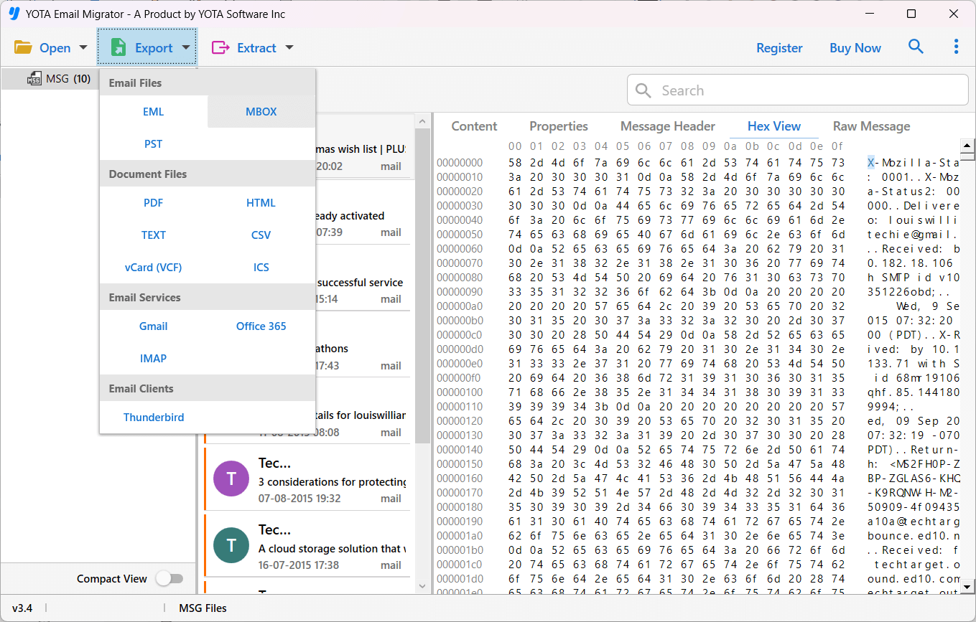Click inside the Search input field
Image resolution: width=976 pixels, height=622 pixels.
coord(804,90)
